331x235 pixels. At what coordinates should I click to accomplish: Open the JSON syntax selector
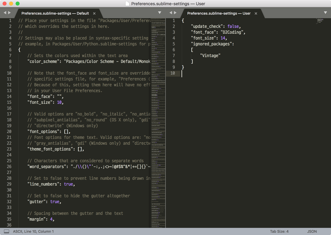pos(312,231)
